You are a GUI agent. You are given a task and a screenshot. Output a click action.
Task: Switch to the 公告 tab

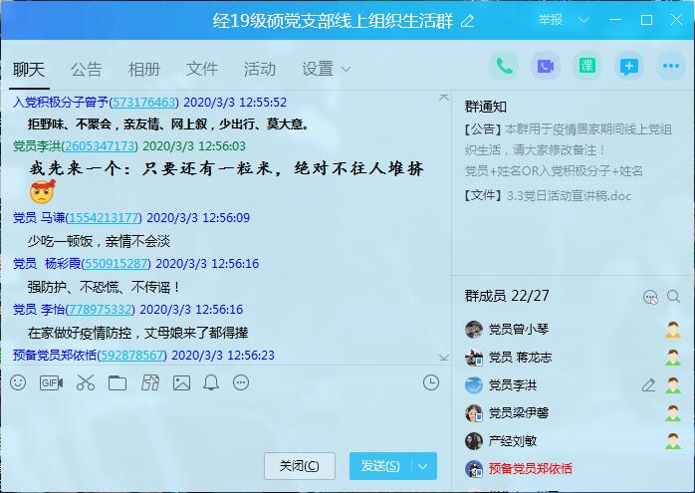[87, 69]
